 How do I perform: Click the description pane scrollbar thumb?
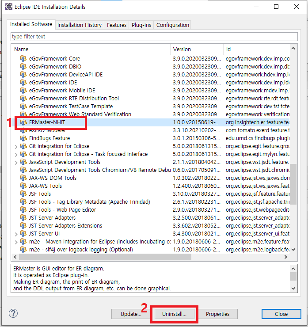click(x=293, y=277)
